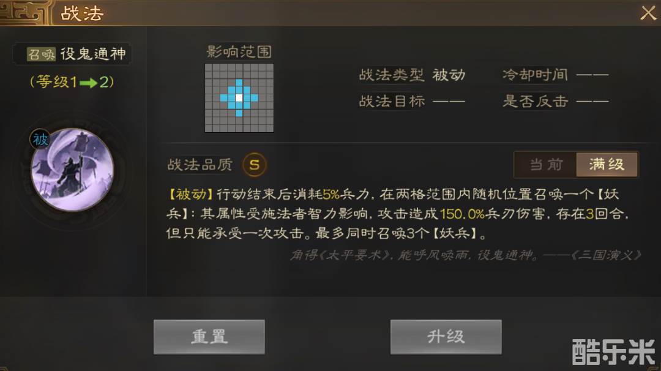The image size is (661, 371).
Task: Click the green level-up arrow icon
Action: pyautogui.click(x=88, y=83)
